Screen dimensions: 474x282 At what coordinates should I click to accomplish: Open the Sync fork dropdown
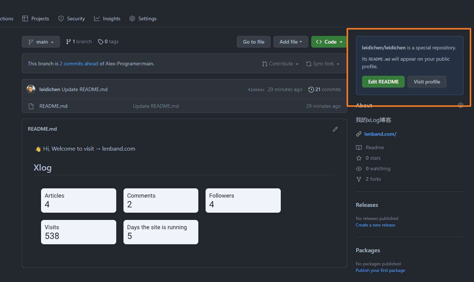click(x=323, y=64)
